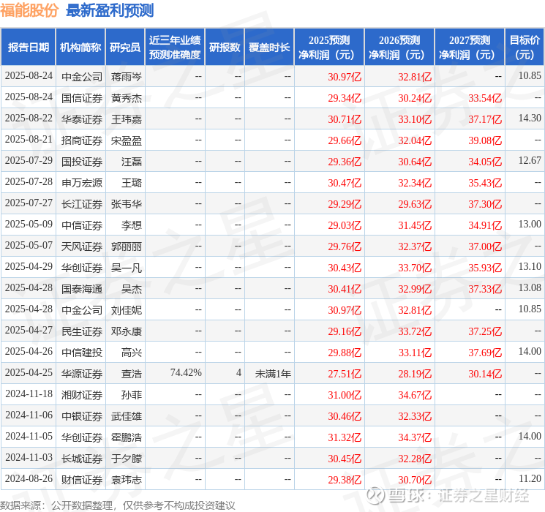Click 39.08亿 2027 forecast value
This screenshot has height=512, width=545.
click(x=485, y=140)
